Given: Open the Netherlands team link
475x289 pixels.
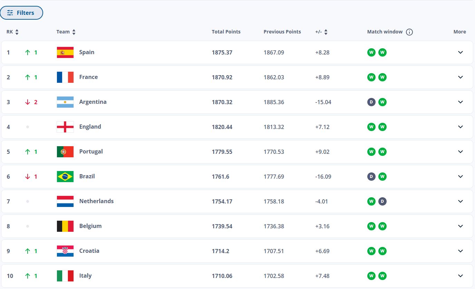Looking at the screenshot, I should point(96,201).
